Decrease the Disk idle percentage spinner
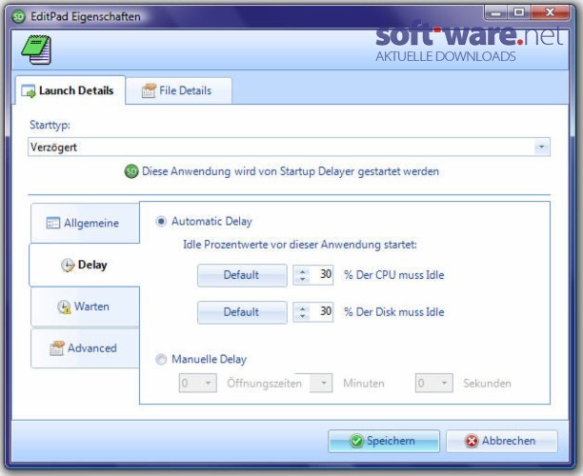 pyautogui.click(x=303, y=316)
